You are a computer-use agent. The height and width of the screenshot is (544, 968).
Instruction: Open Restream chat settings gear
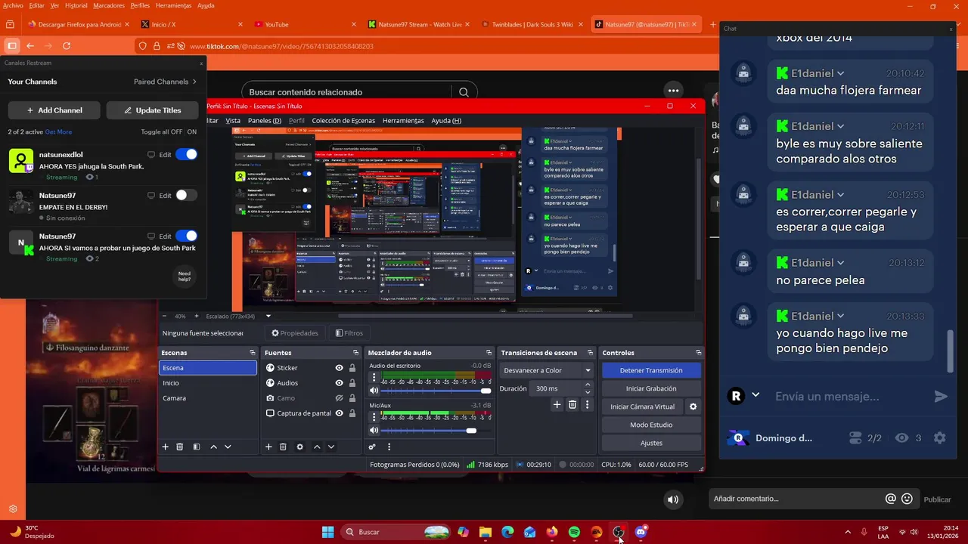[939, 438]
